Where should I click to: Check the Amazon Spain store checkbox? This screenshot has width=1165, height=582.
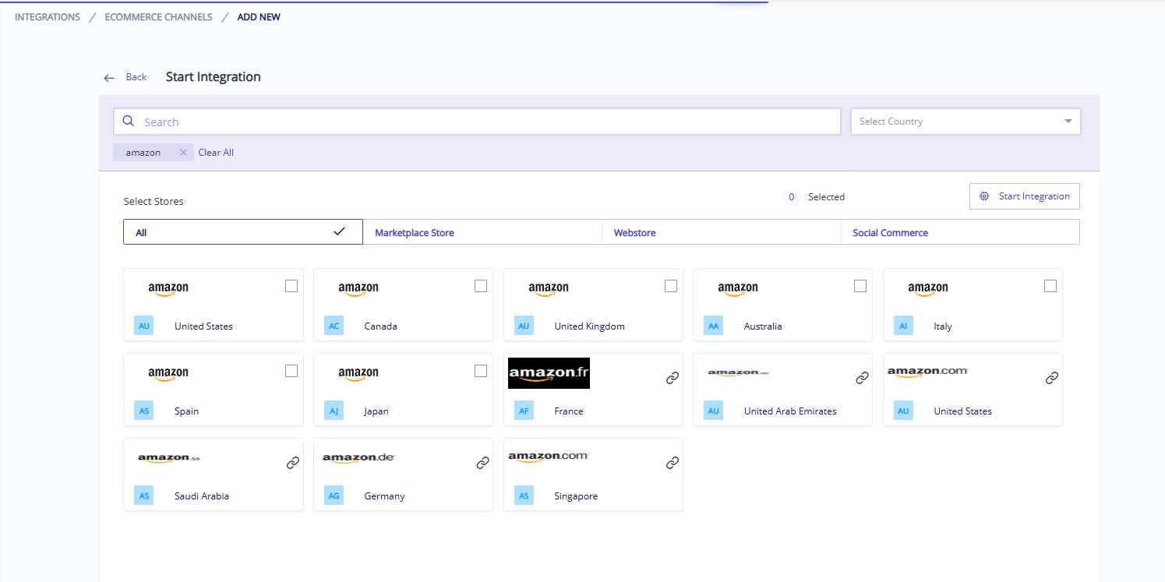tap(291, 371)
